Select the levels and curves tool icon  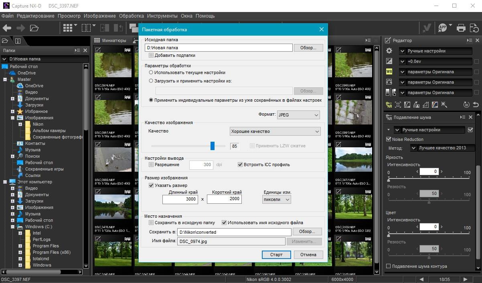tap(407, 105)
